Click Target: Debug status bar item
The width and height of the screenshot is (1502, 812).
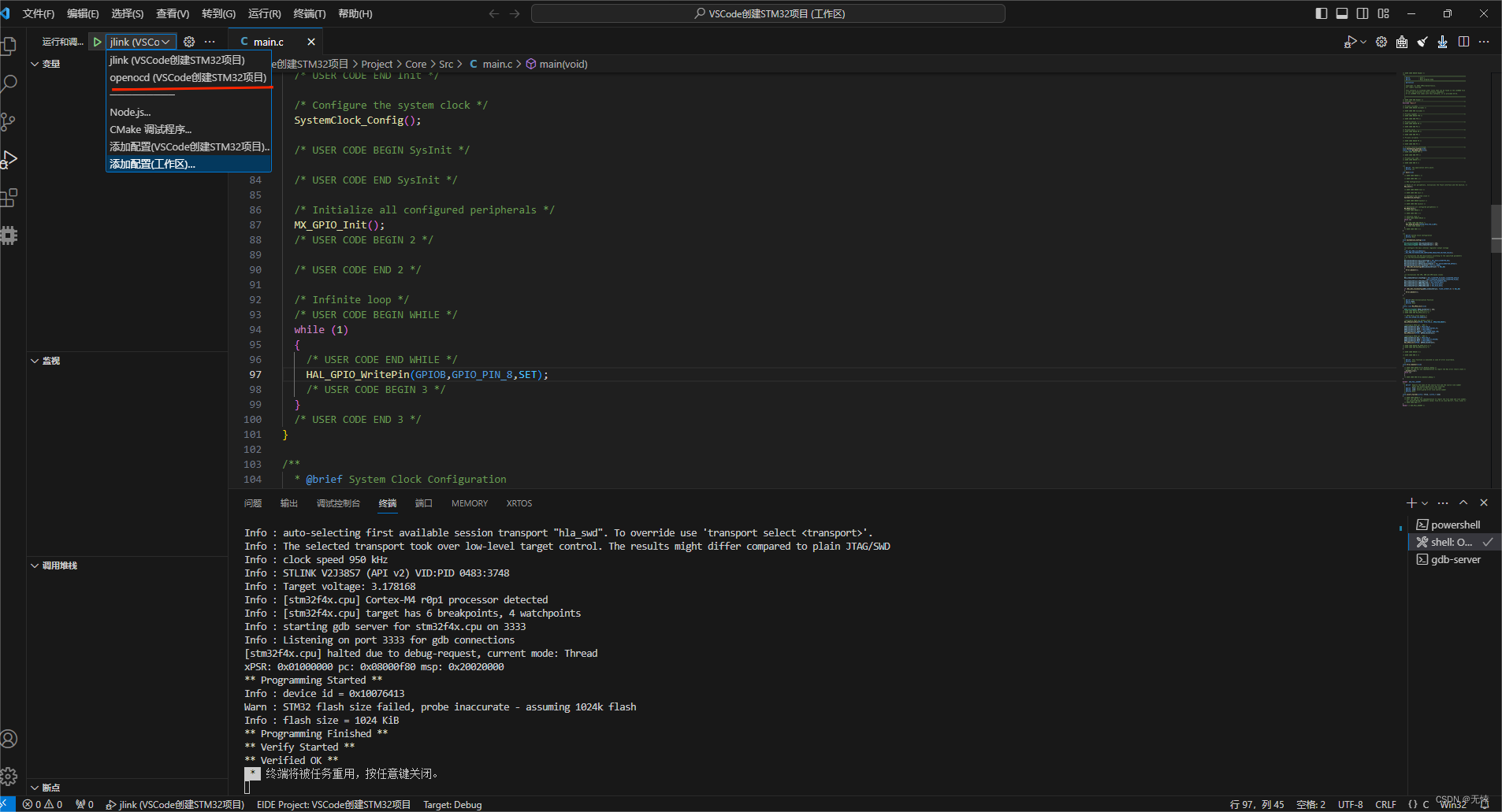pos(452,804)
